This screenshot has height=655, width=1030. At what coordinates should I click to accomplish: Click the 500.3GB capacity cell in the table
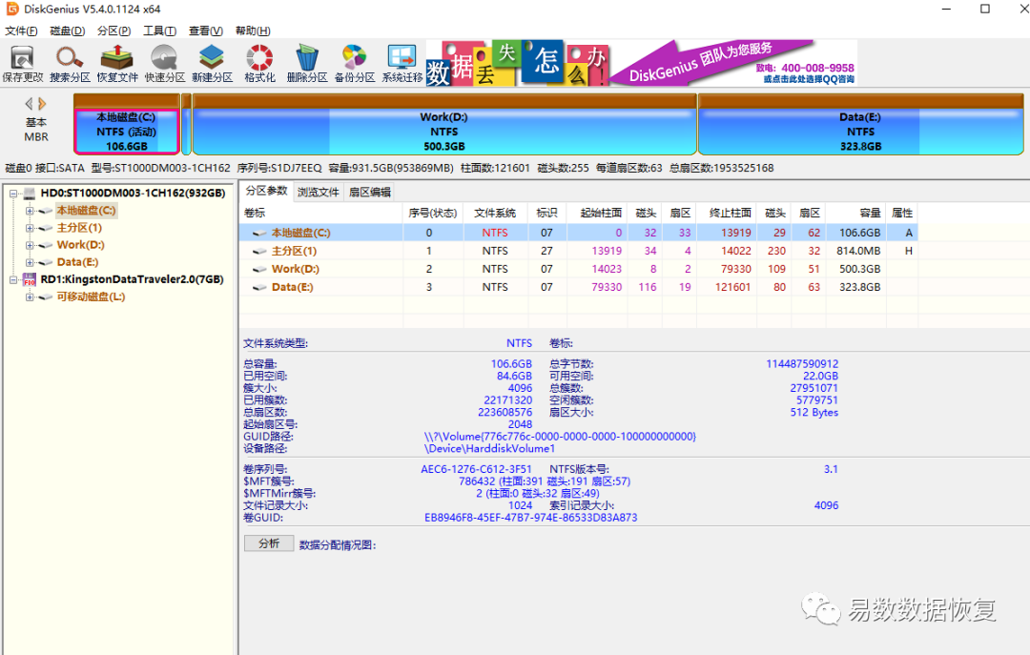coord(860,269)
